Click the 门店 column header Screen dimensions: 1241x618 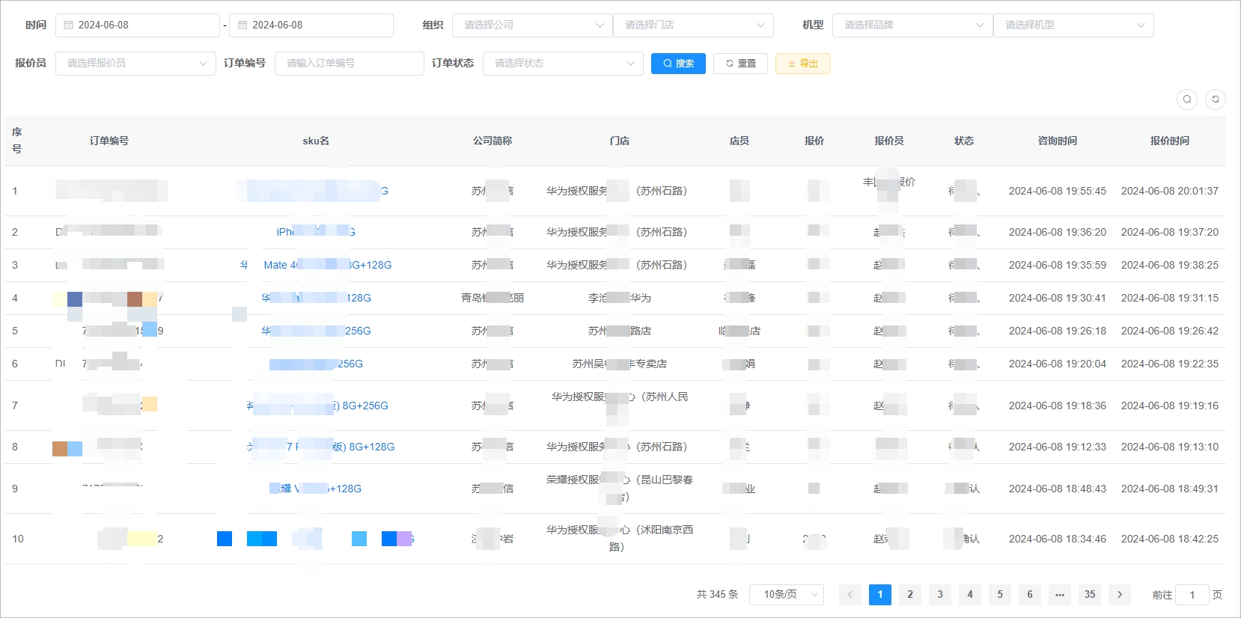[620, 141]
